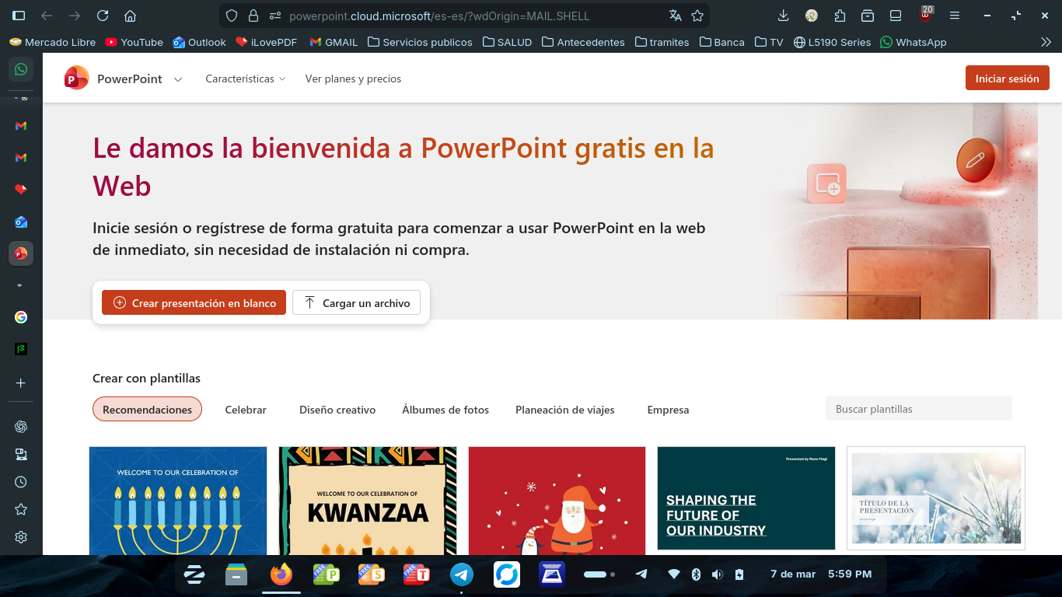Viewport: 1062px width, 597px height.
Task: Open the Kwanzaa celebration template thumbnail
Action: point(368,500)
